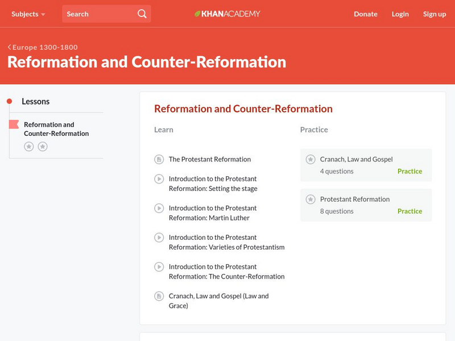Open article icon beside The Protestant Reformation
455x341 pixels.
click(158, 159)
